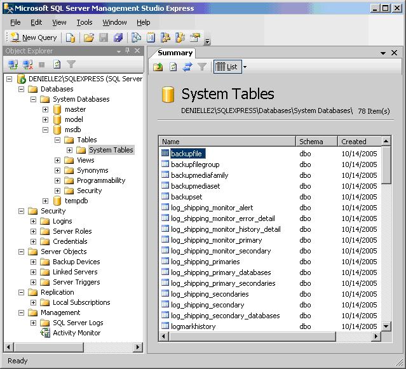This screenshot has width=406, height=369.
Task: Open the Tools menu
Action: [85, 22]
